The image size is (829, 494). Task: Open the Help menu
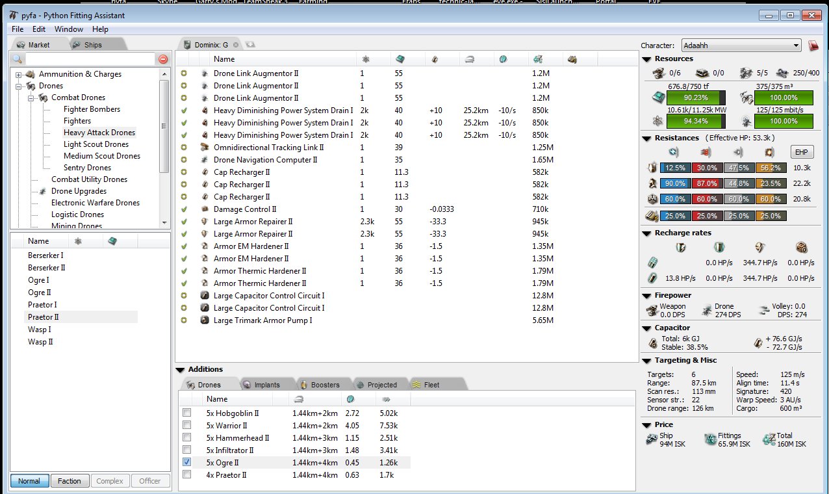(x=100, y=29)
